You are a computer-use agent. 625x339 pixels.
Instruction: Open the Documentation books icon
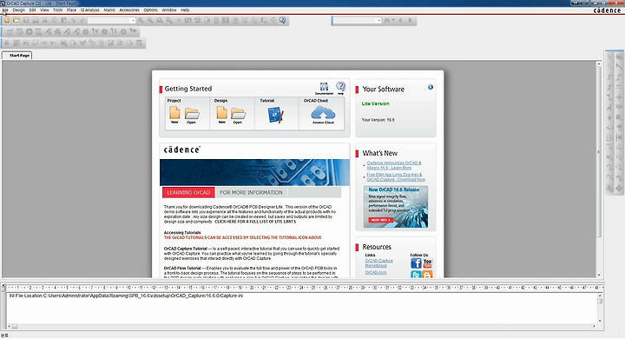point(324,87)
